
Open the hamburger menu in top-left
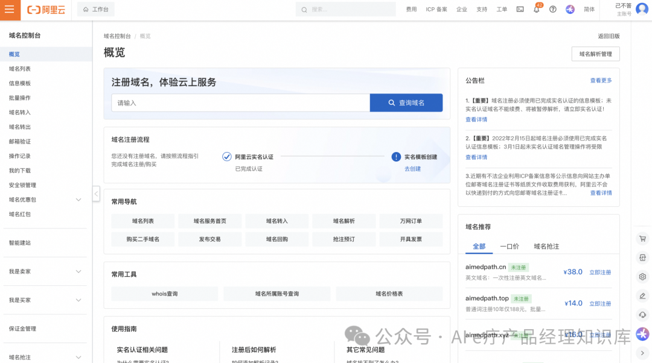[x=10, y=9]
